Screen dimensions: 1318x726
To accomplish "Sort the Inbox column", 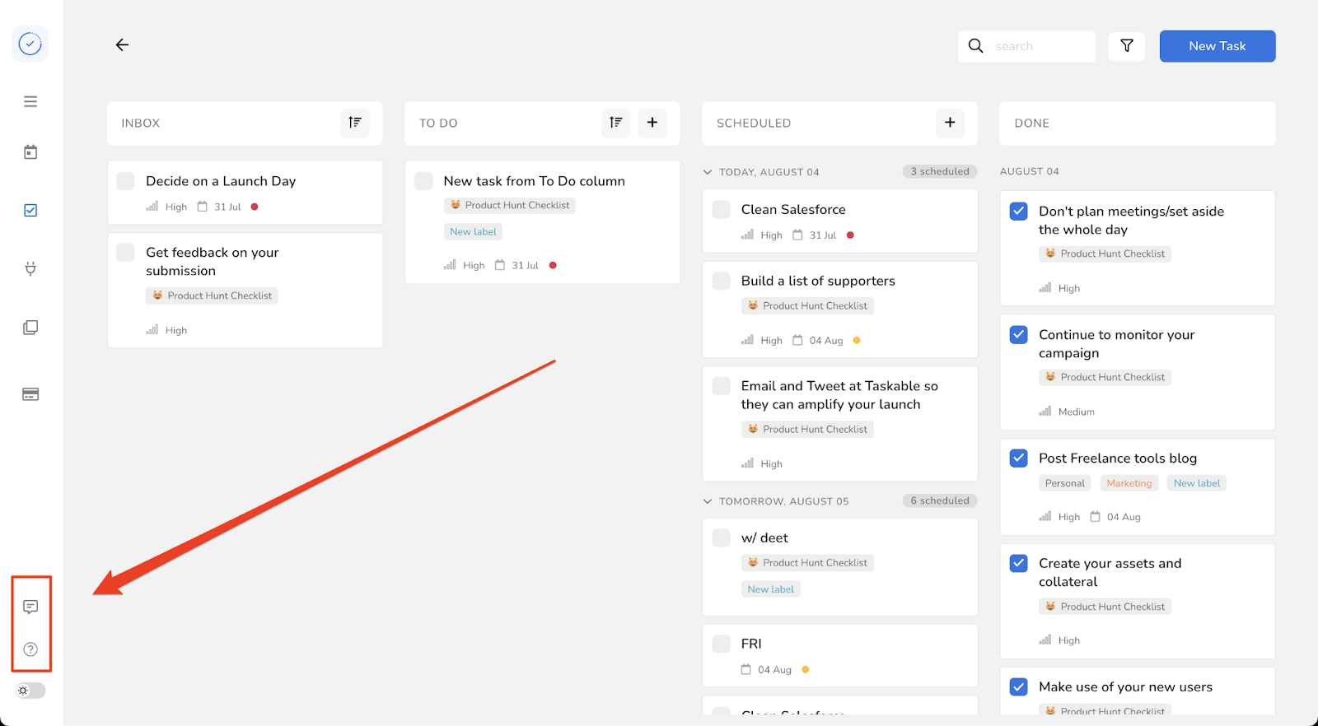I will click(x=355, y=123).
